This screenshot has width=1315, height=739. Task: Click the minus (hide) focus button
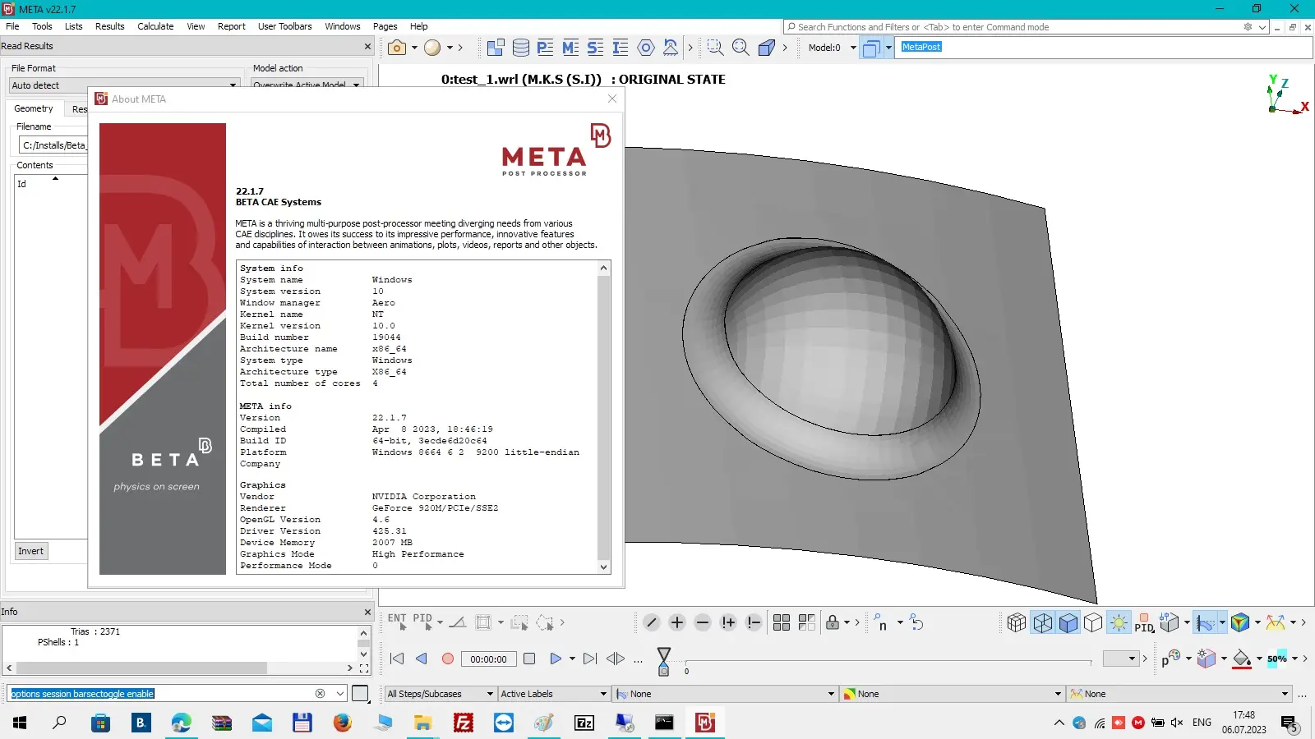(703, 622)
